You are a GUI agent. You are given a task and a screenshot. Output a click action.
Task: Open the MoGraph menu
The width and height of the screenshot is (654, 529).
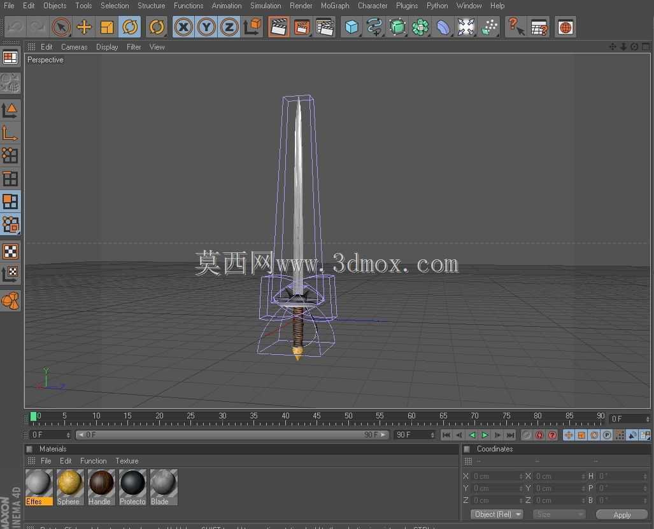[334, 6]
